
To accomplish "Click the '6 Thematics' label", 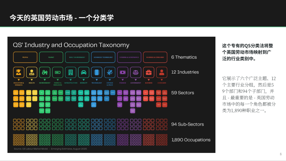I will [x=184, y=57].
